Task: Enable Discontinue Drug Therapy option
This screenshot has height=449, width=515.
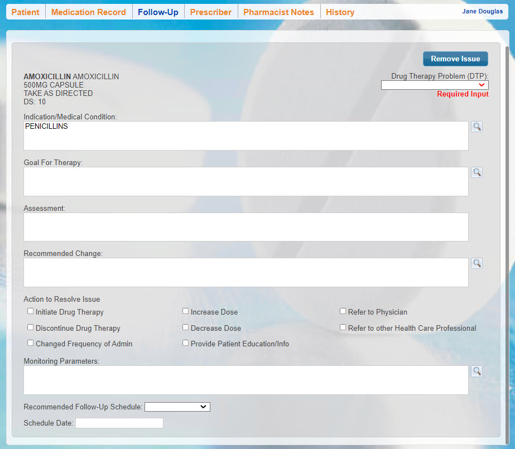Action: [31, 328]
